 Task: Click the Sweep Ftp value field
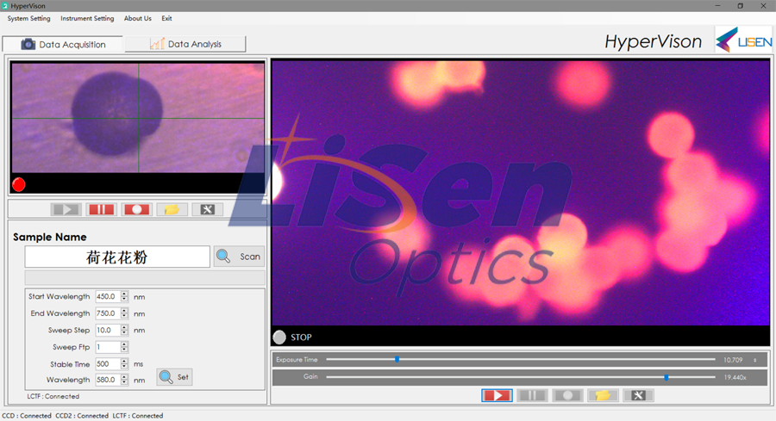[x=108, y=347]
